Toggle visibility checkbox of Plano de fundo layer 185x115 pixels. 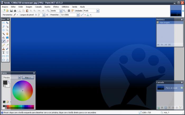182,88
